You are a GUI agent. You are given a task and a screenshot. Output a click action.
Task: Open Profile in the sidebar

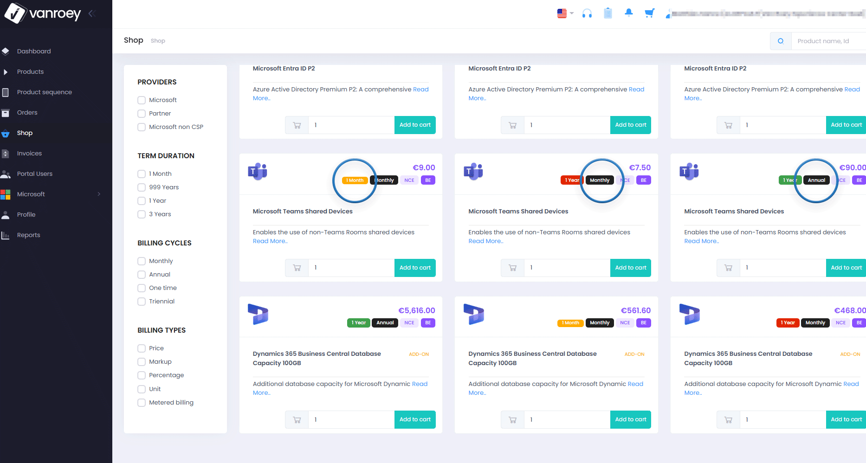(26, 214)
